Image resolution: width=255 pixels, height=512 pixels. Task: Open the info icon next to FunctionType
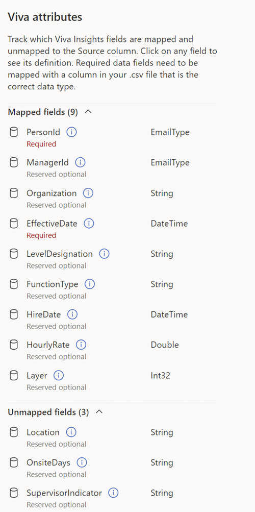pos(90,284)
